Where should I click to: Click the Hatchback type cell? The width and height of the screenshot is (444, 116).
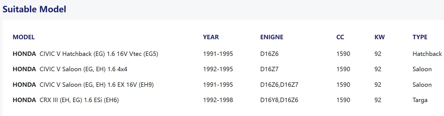point(427,54)
